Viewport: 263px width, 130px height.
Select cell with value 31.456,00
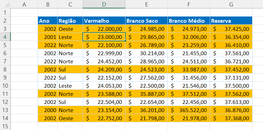pyautogui.click(x=189, y=78)
